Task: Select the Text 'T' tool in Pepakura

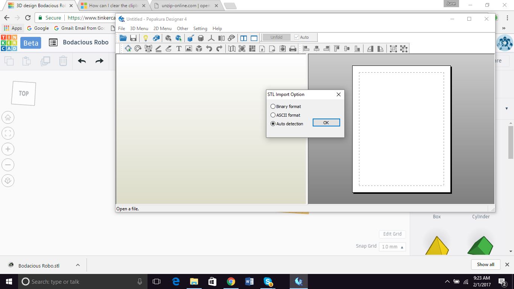Action: click(x=179, y=48)
